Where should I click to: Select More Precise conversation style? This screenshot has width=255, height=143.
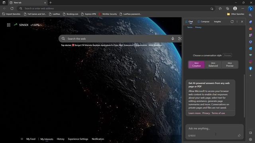tap(229, 64)
